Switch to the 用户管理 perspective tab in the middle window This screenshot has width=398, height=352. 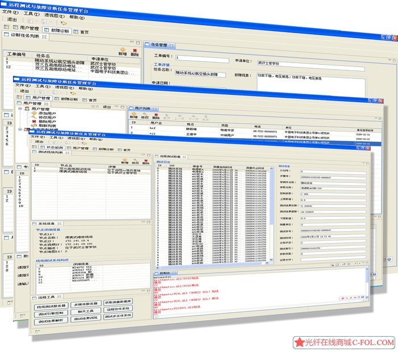(38, 98)
